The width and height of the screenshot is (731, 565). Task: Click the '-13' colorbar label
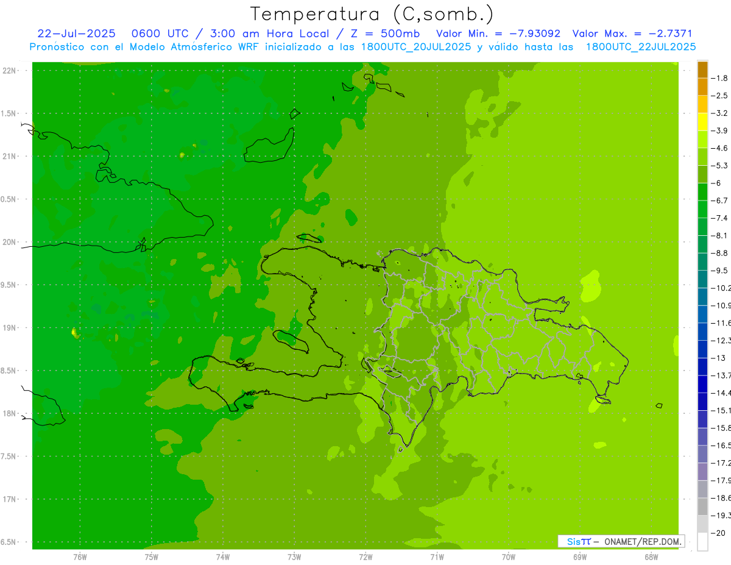719,358
